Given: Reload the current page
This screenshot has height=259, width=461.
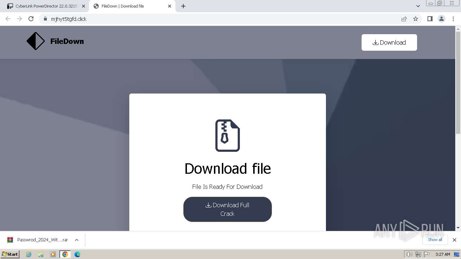Looking at the screenshot, I should 31,19.
